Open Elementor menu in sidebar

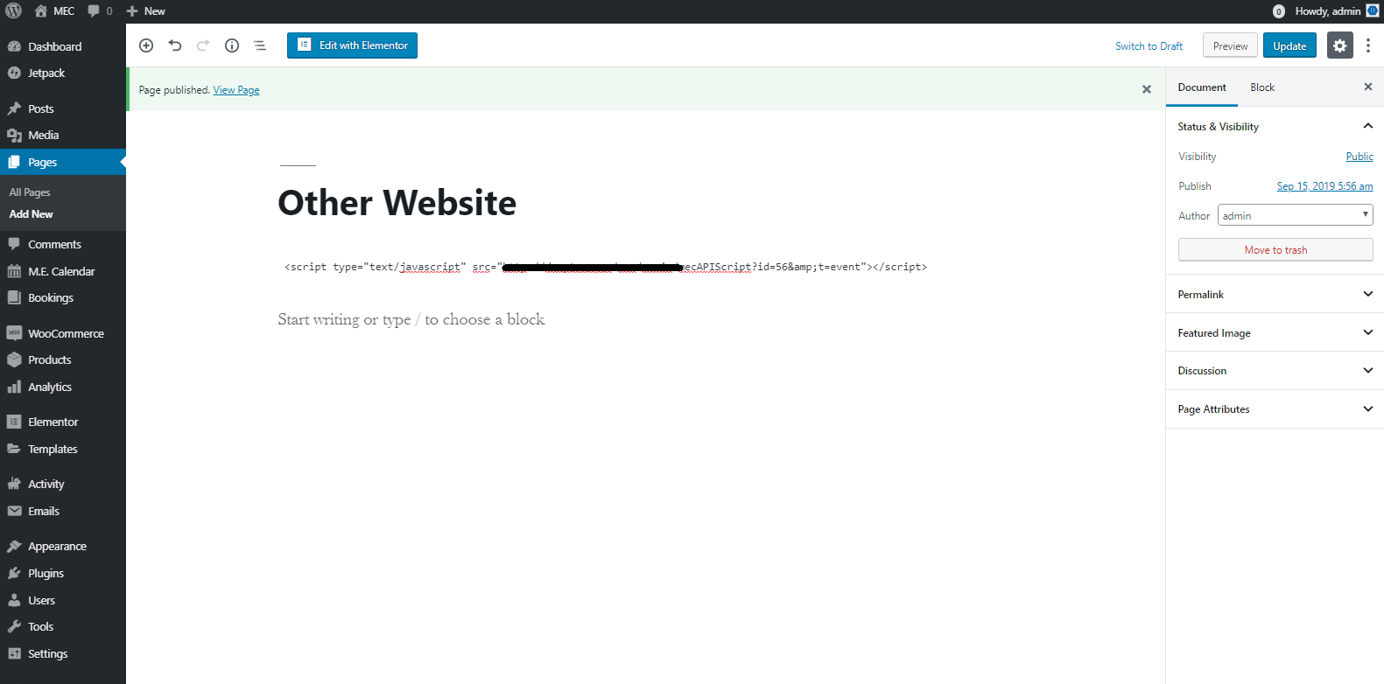point(63,422)
